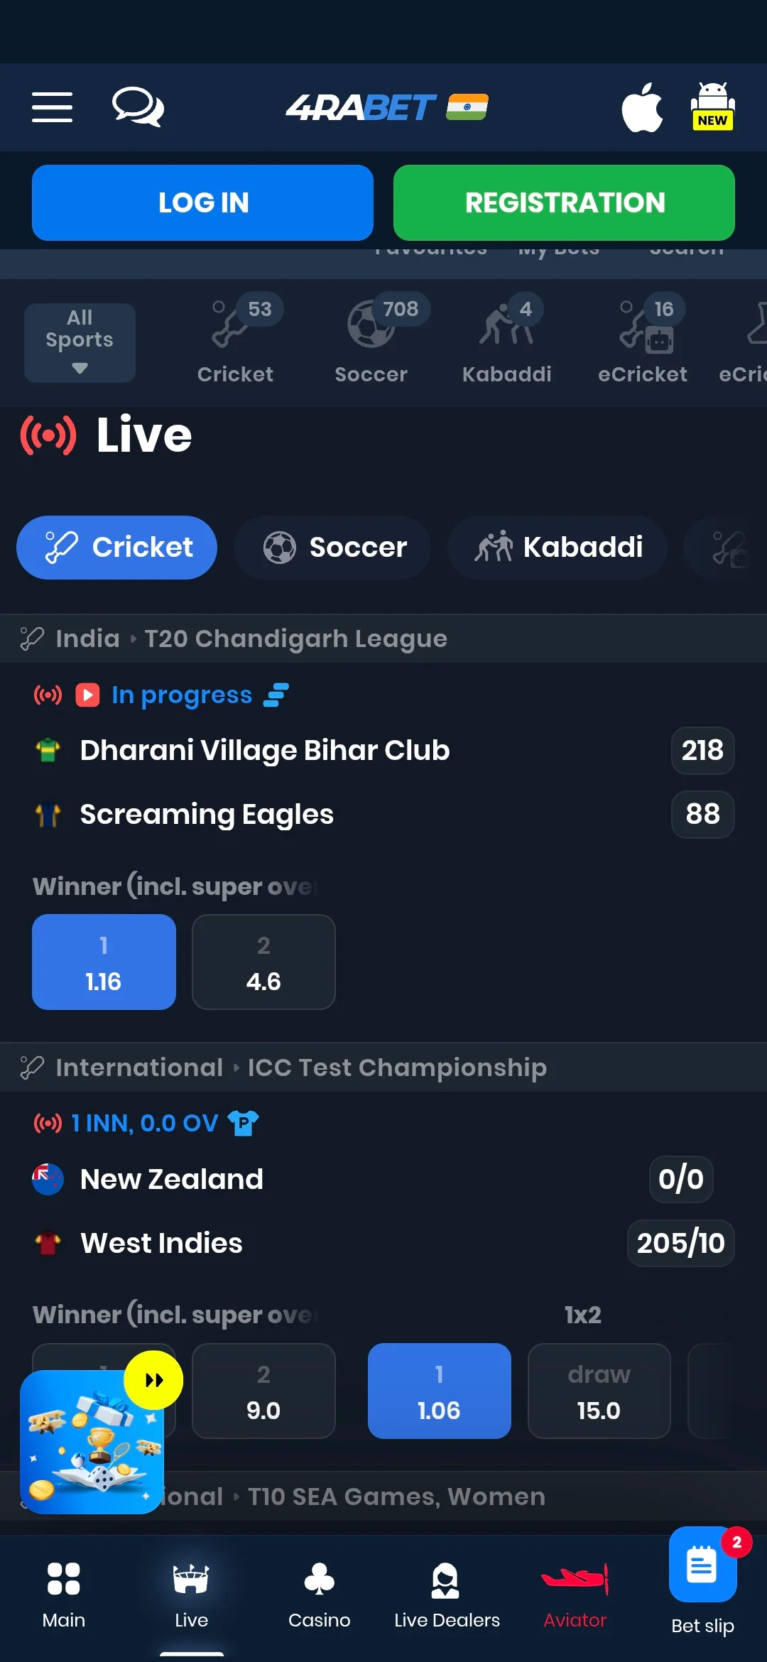Switch to the Soccer filter
Screen dimensions: 767x1662
332,547
